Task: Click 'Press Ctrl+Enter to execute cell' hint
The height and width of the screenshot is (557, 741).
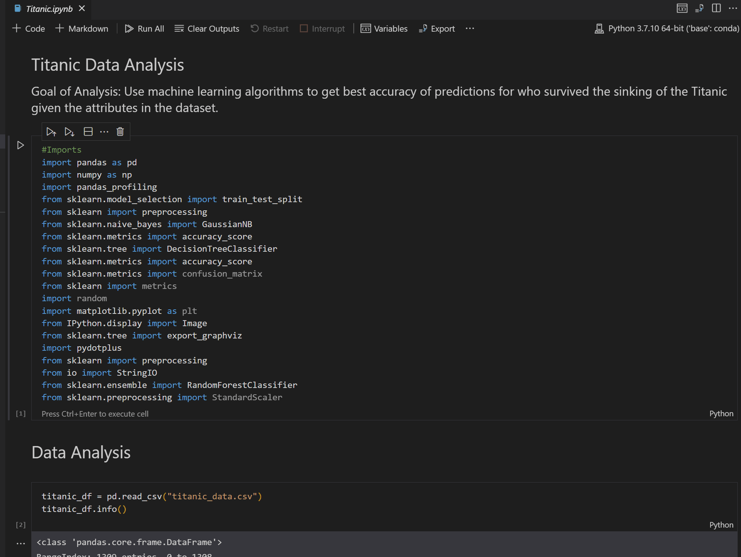Action: click(95, 414)
